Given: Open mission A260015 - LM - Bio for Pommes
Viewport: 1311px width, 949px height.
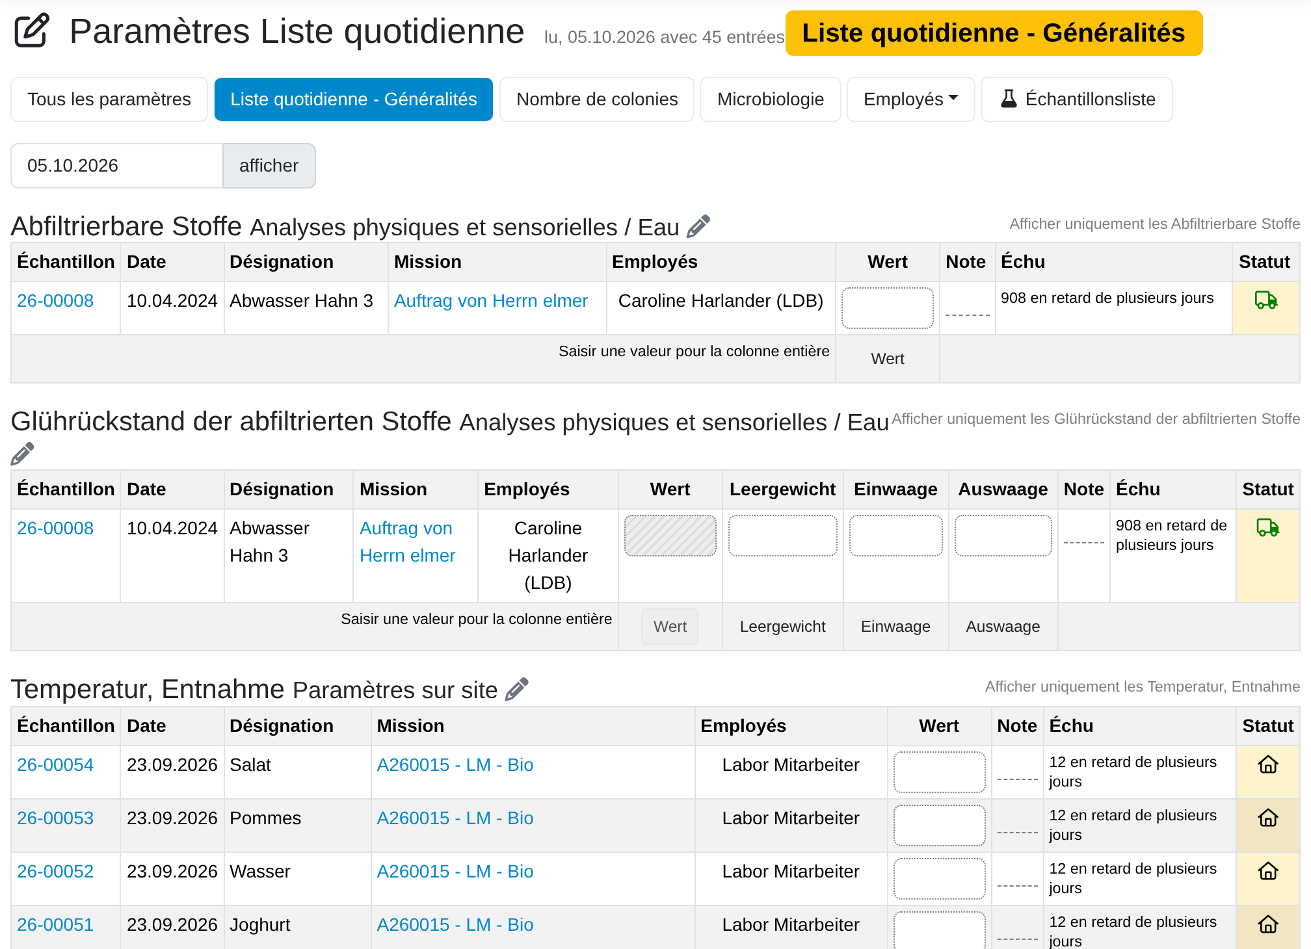Looking at the screenshot, I should [x=455, y=818].
